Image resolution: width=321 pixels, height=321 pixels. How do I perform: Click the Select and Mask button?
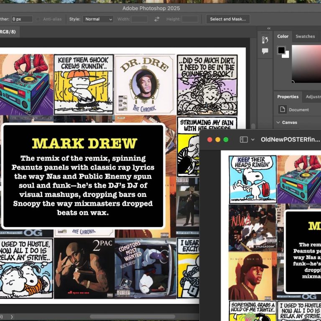pos(228,19)
